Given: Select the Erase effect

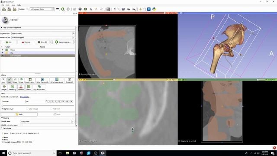Looking at the screenshot, I should tap(21, 80).
